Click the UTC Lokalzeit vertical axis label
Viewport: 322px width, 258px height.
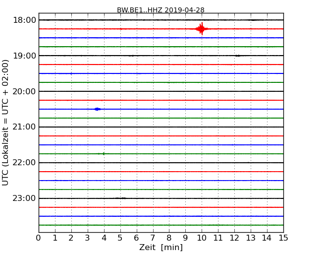click(5, 123)
